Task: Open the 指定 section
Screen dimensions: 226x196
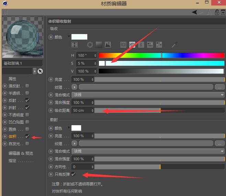Action: [12, 161]
